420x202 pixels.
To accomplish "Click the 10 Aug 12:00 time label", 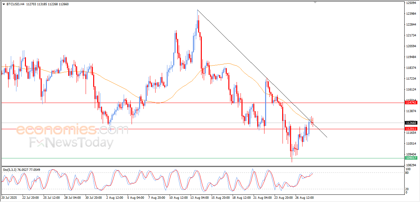I will 178,198.
